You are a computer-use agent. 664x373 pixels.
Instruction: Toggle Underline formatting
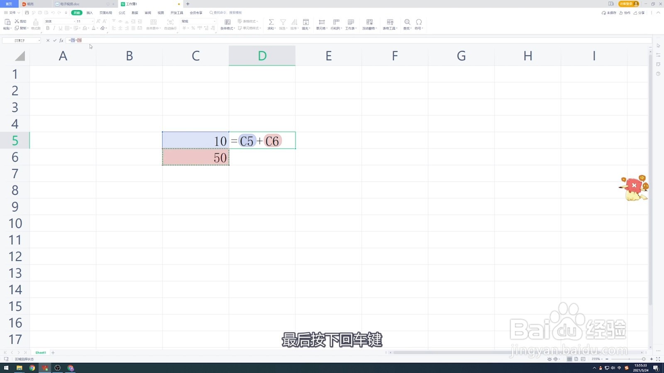coord(60,28)
